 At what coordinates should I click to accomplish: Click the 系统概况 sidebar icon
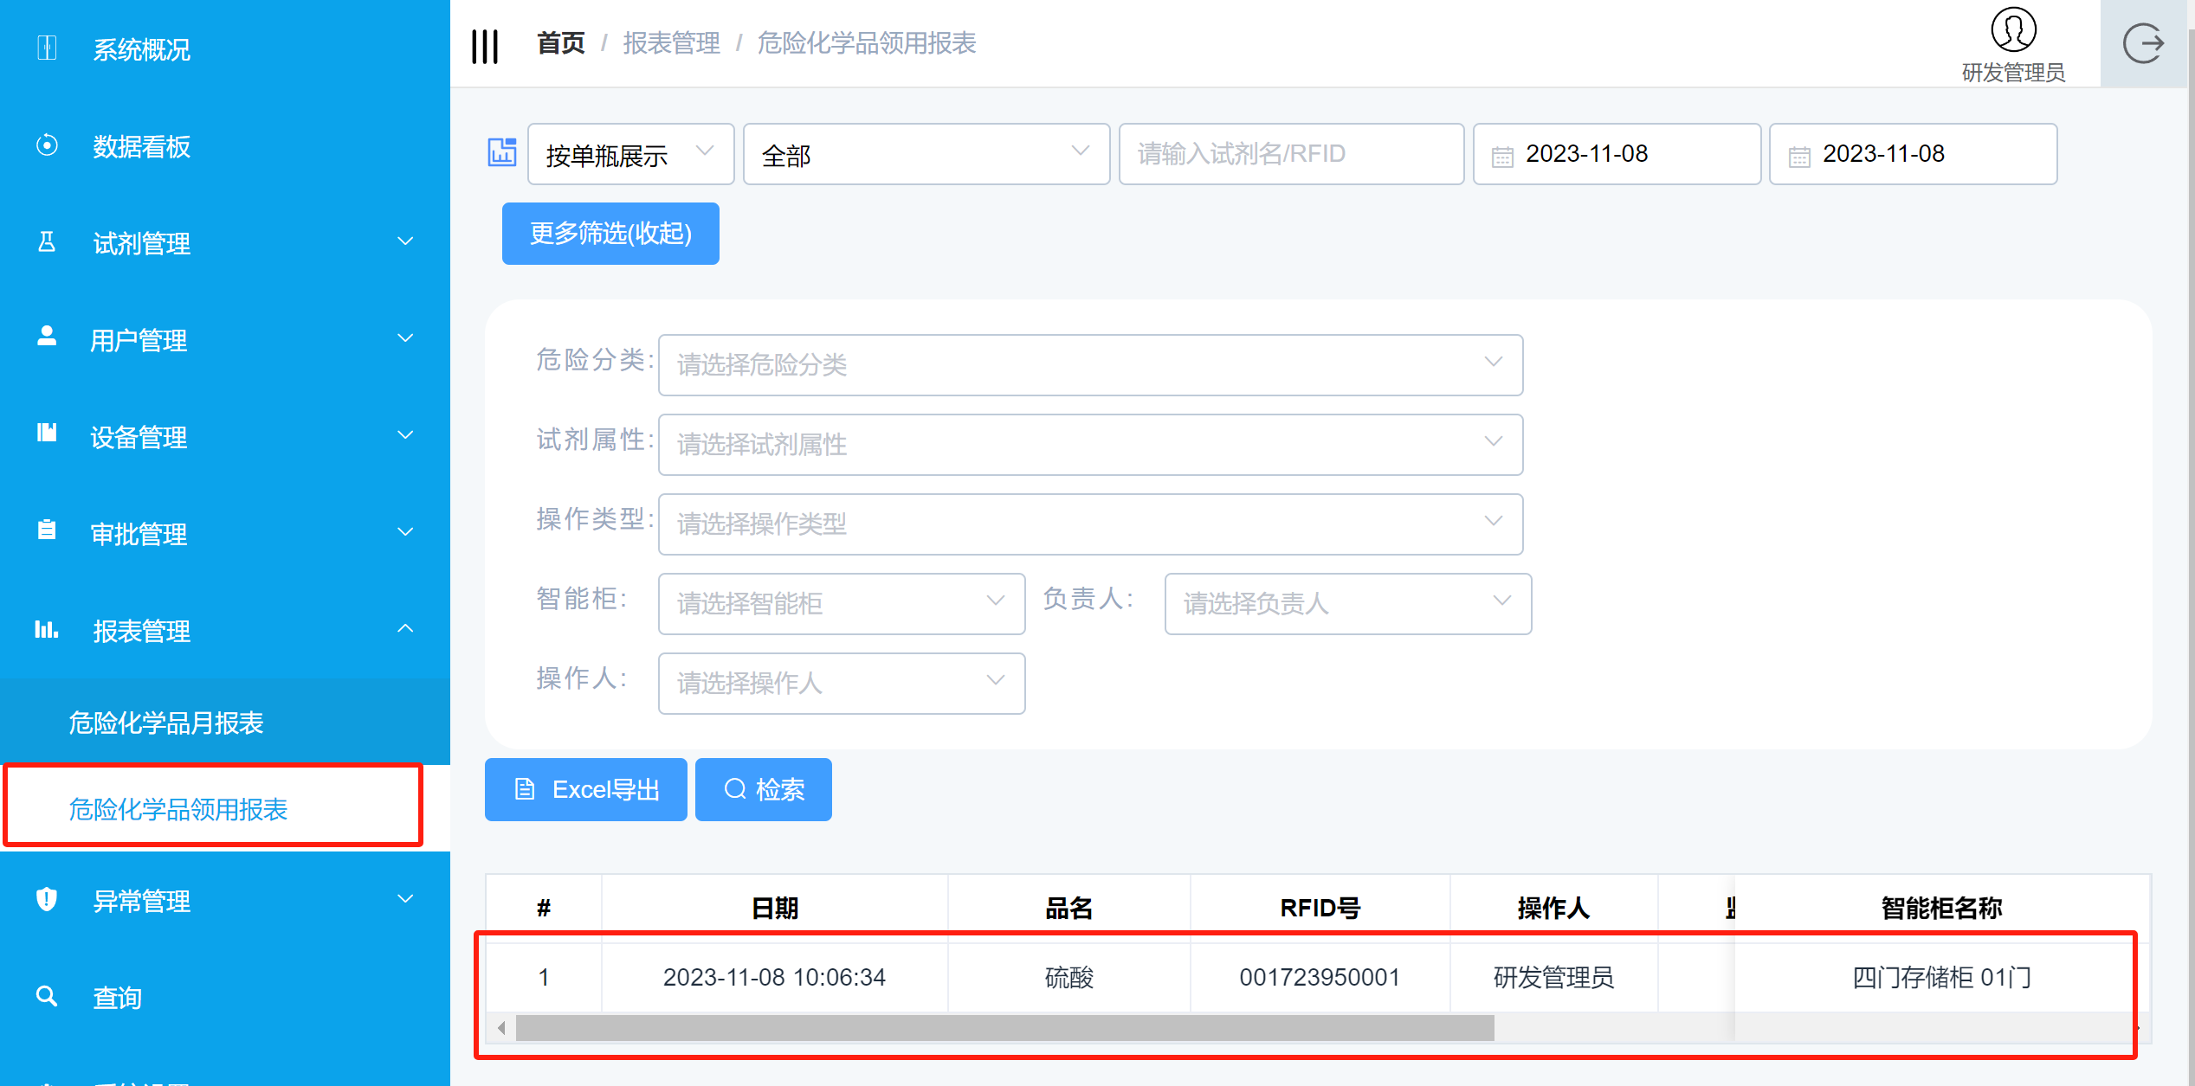click(x=47, y=48)
